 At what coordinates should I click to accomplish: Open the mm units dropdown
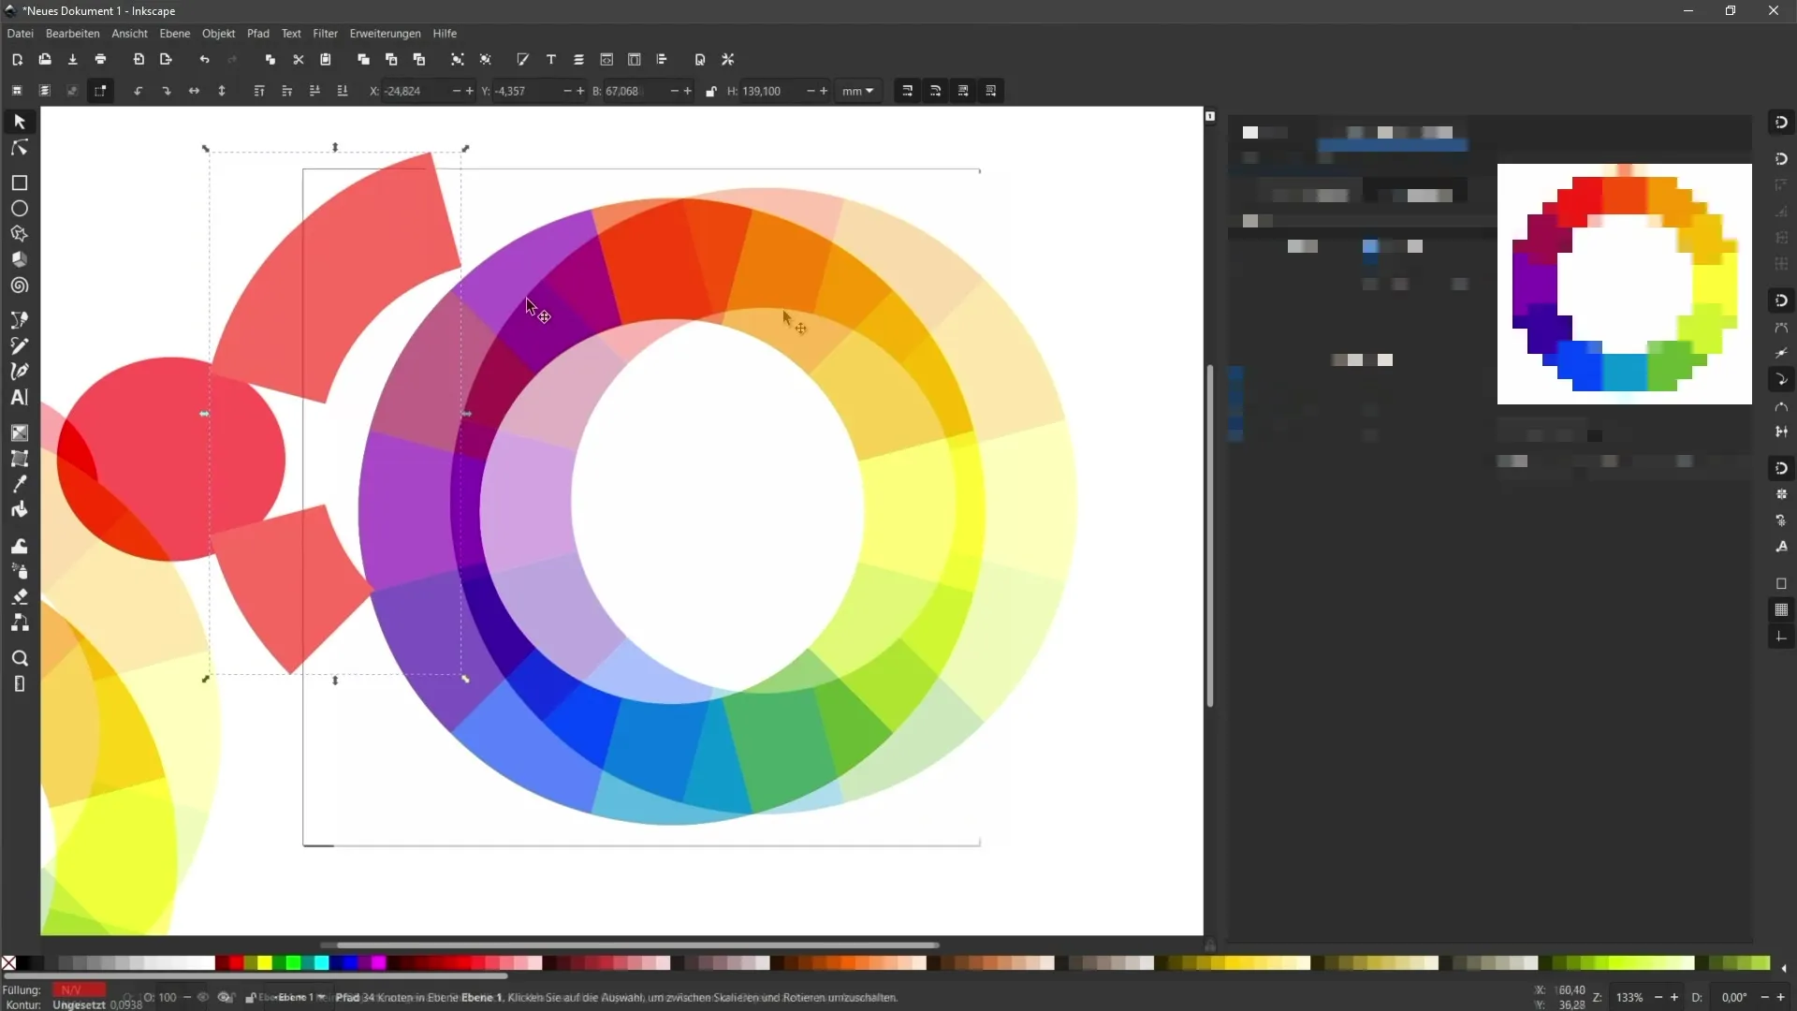[858, 91]
